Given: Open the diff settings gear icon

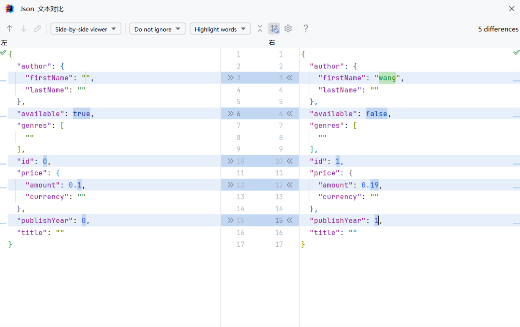Looking at the screenshot, I should (288, 28).
